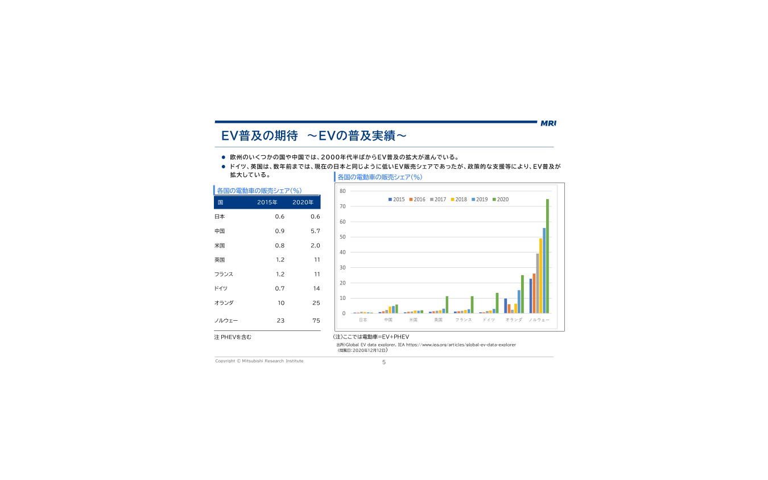
Task: Click the chart x-axis label ノルウェー
Action: coord(539,320)
